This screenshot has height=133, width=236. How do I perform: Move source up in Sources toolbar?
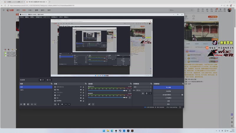coord(66,104)
